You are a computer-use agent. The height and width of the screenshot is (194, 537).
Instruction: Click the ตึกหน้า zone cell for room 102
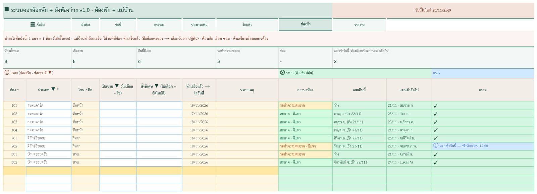86,114
